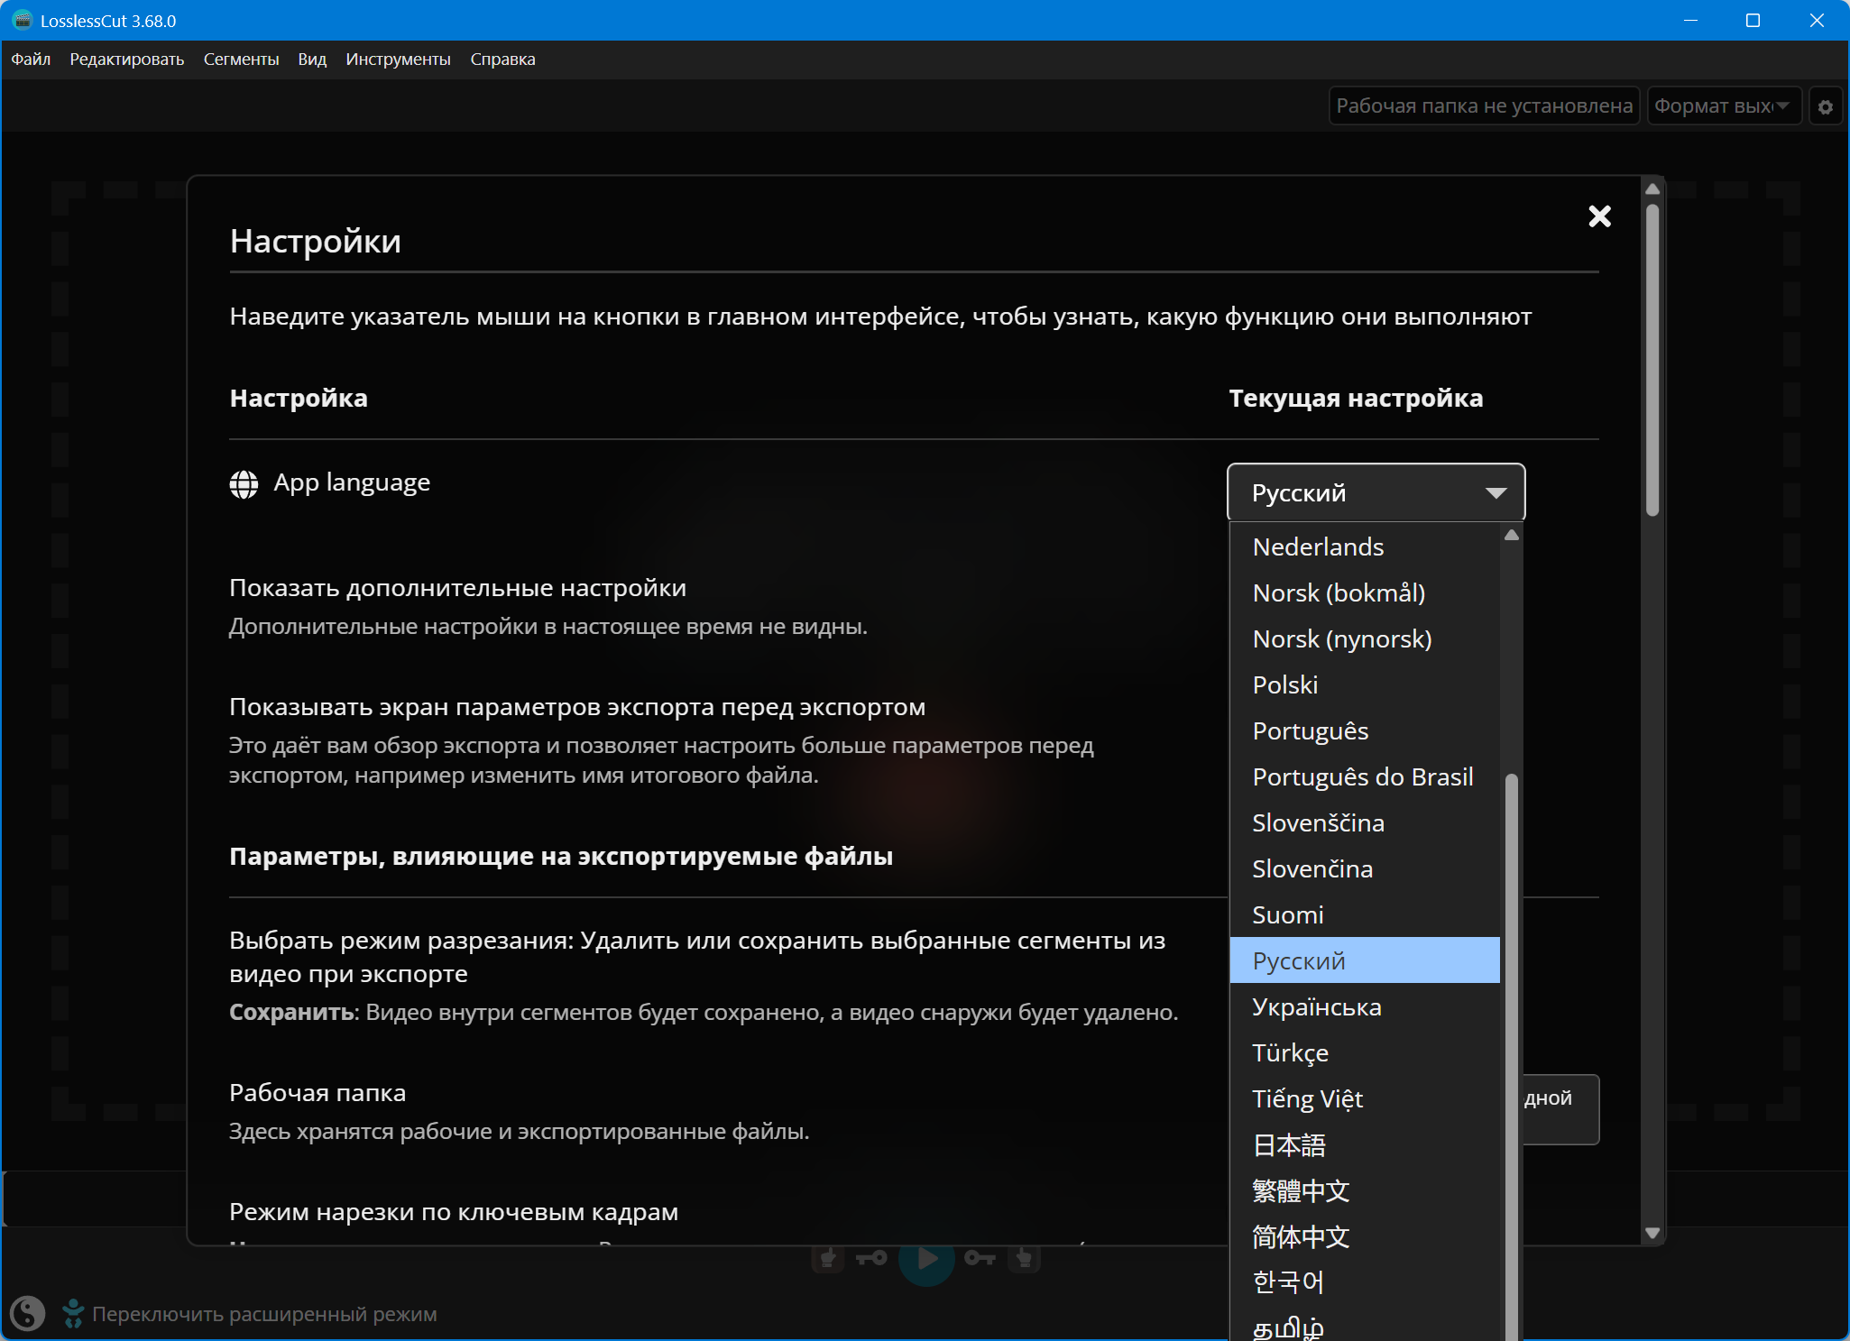This screenshot has height=1341, width=1850.
Task: Jump to next keyframe key icon
Action: coord(980,1258)
